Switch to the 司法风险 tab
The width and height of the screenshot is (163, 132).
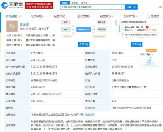pyautogui.click(x=37, y=16)
